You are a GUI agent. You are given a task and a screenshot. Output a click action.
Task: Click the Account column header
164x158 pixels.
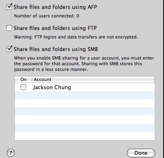tap(93, 79)
